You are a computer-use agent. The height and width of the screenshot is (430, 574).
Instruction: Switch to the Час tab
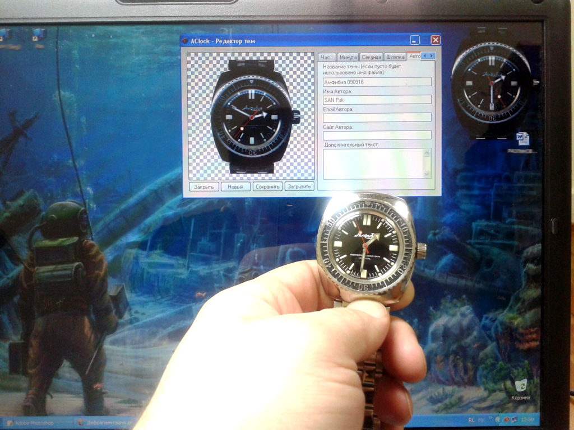pyautogui.click(x=326, y=57)
